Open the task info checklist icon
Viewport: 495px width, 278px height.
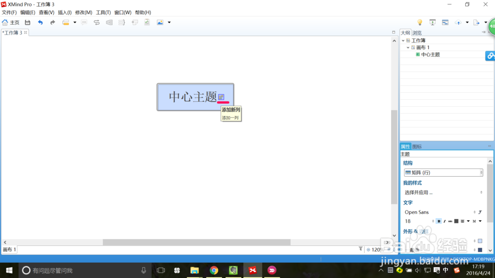click(x=147, y=22)
